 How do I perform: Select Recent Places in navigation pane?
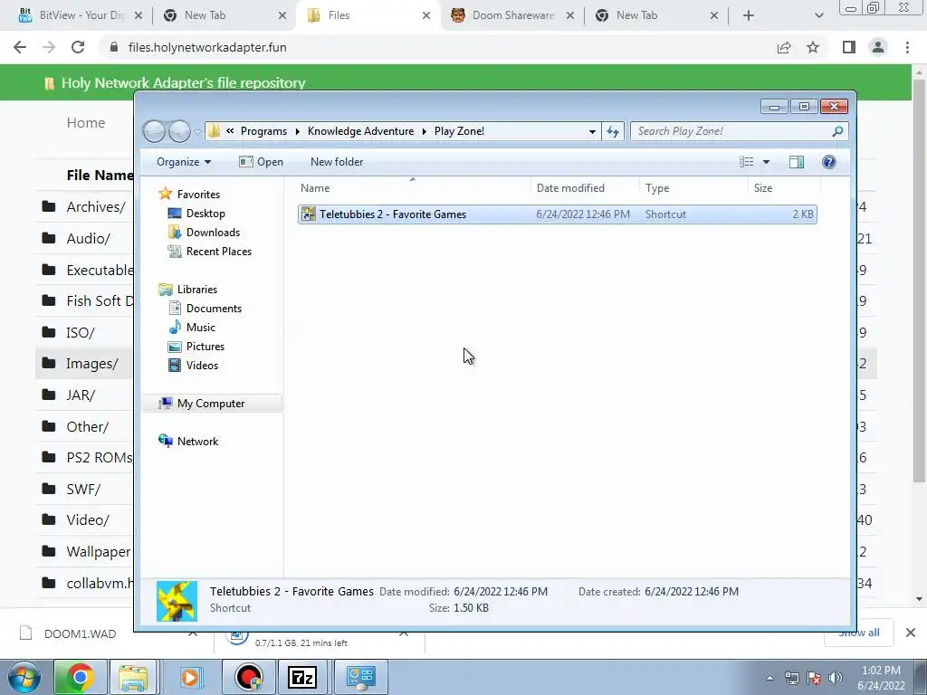219,252
